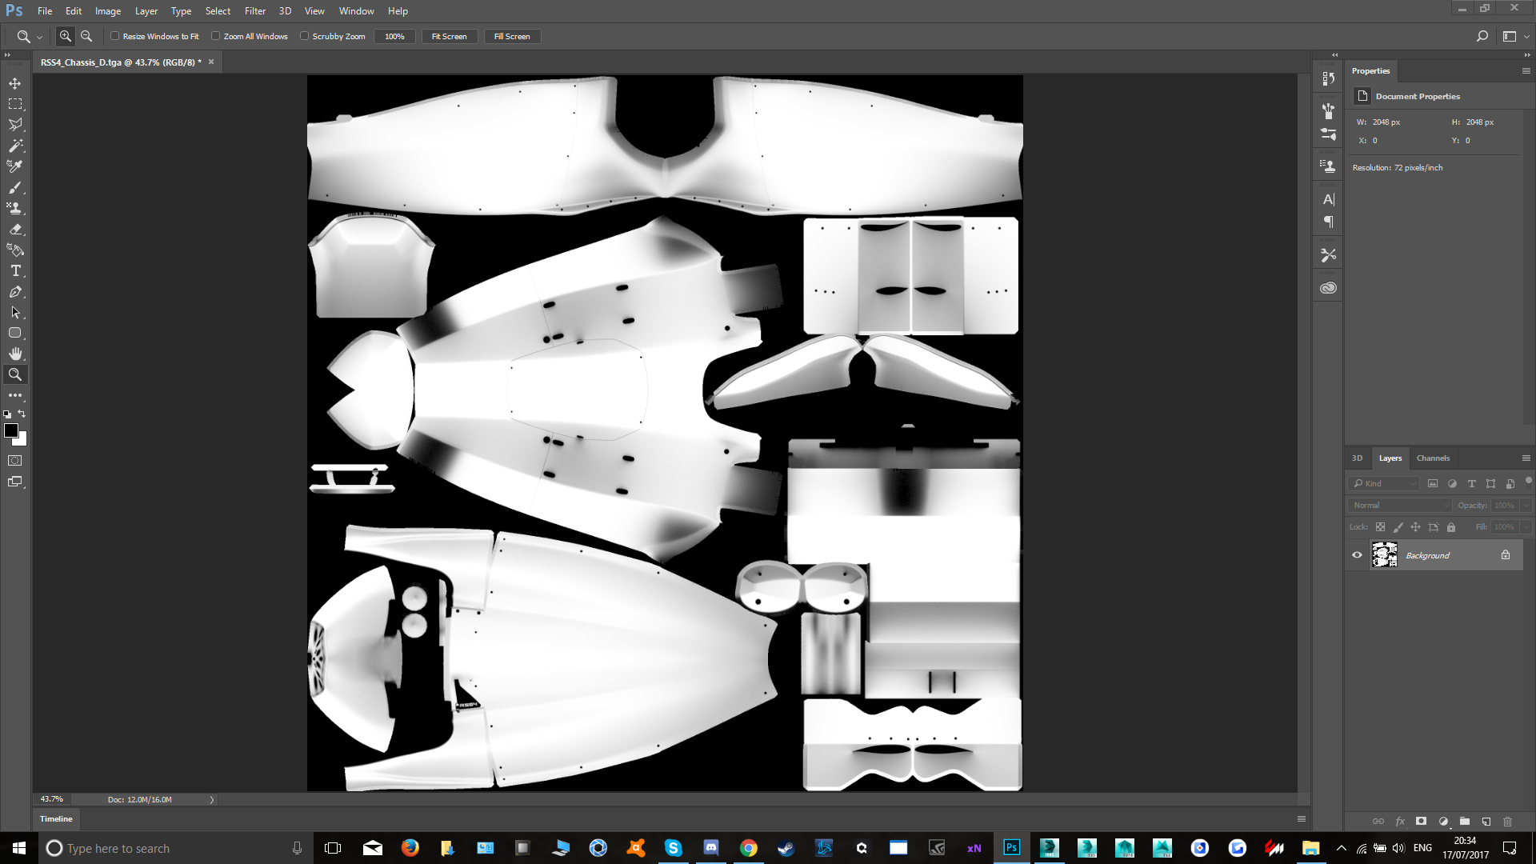Toggle layer filtering switch

(x=1528, y=482)
